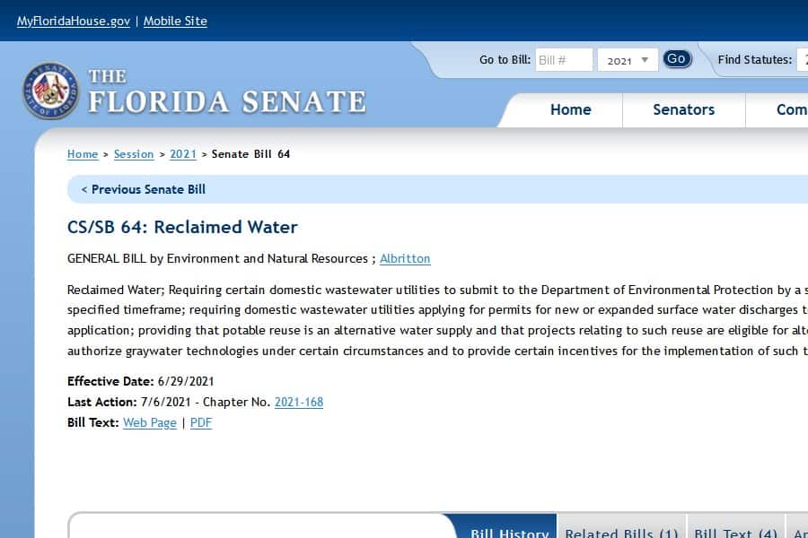This screenshot has width=808, height=538.
Task: Switch to Related Bills (1) tab
Action: point(621,529)
